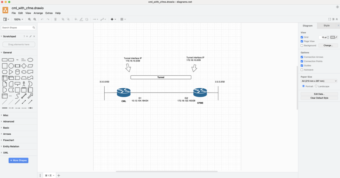Viewport: 340px width, 178px height.
Task: Disable the Grid checkbox
Action: click(302, 37)
